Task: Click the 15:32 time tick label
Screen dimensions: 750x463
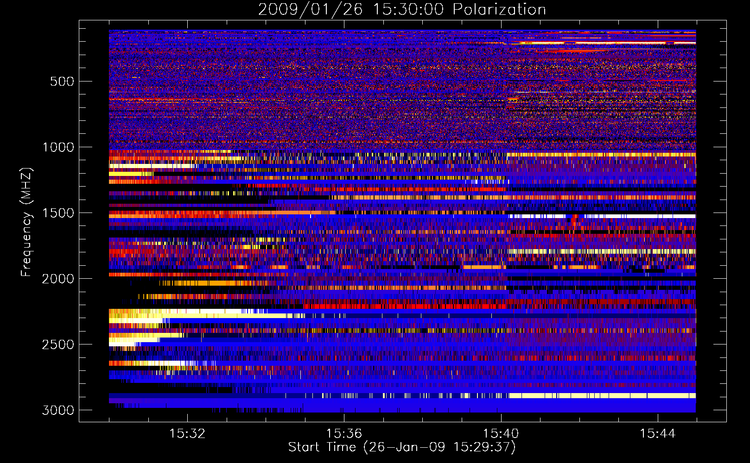Action: point(187,433)
